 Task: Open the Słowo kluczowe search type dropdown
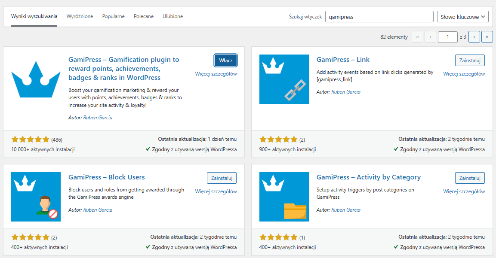(462, 17)
